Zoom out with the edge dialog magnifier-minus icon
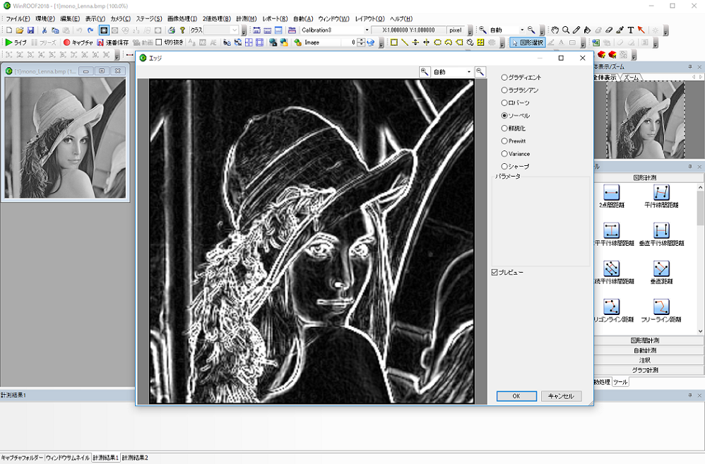 pos(480,71)
